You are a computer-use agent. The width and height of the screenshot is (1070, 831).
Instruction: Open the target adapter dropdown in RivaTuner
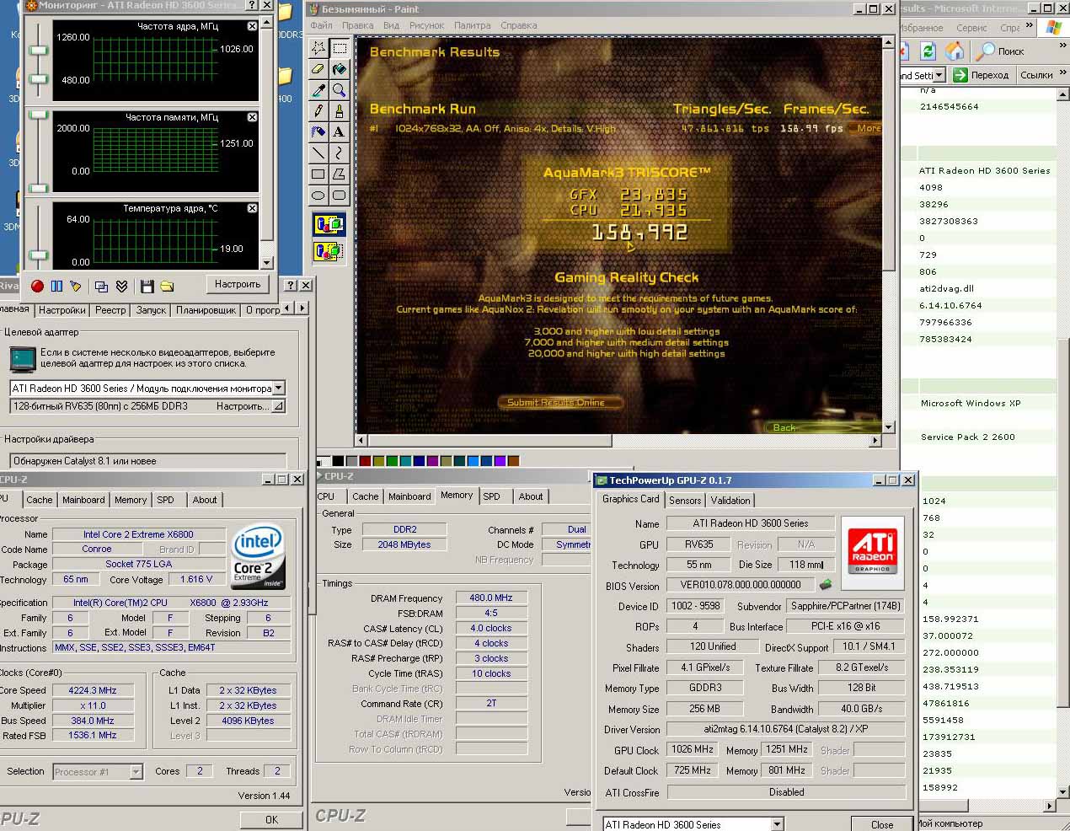pos(279,389)
